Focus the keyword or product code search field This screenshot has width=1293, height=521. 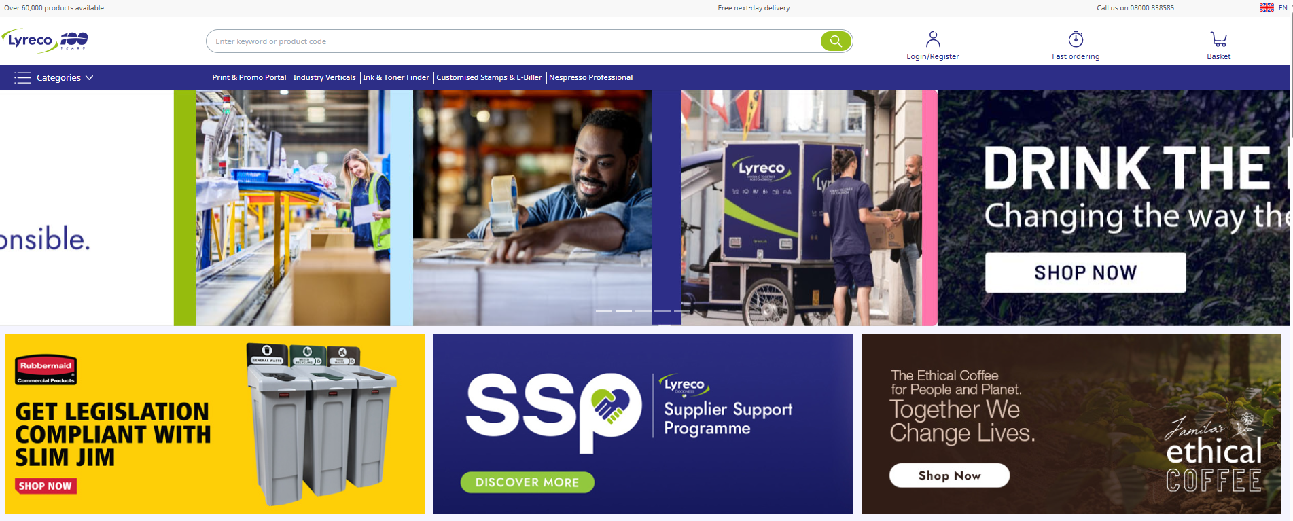[516, 41]
